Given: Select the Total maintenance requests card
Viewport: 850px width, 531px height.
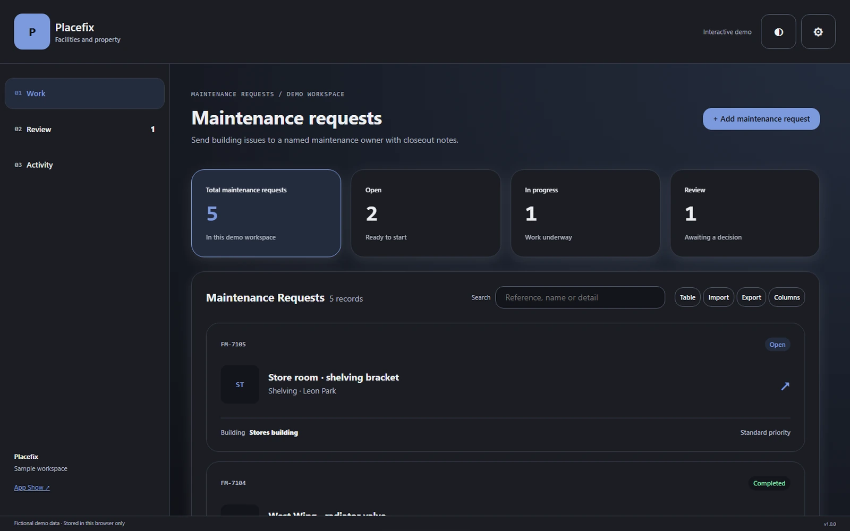Looking at the screenshot, I should point(266,213).
